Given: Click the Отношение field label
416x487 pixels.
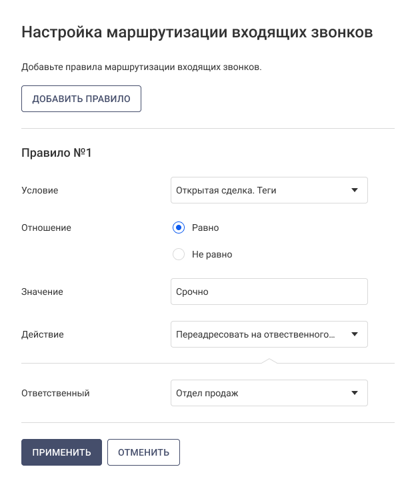Looking at the screenshot, I should coord(47,227).
